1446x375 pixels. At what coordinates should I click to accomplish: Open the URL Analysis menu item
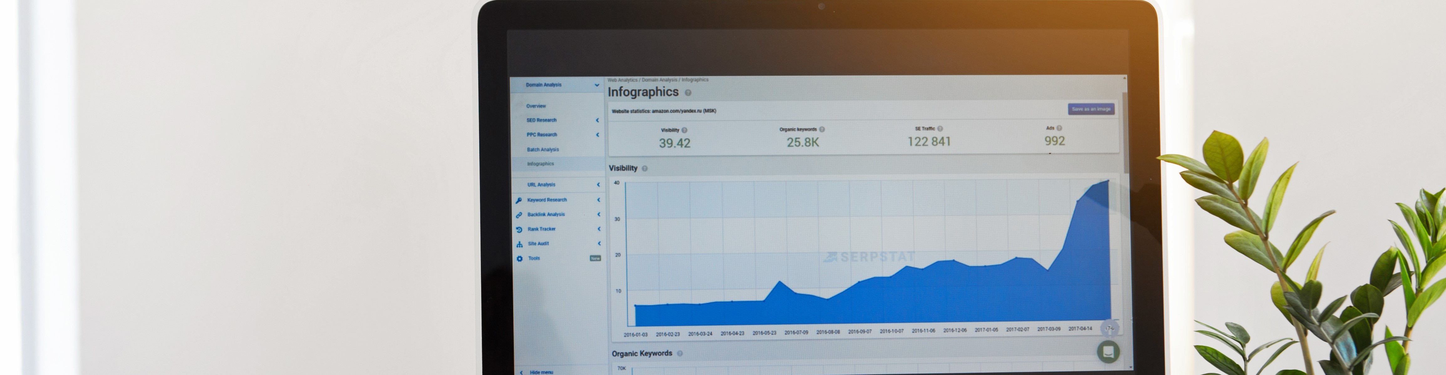click(541, 185)
